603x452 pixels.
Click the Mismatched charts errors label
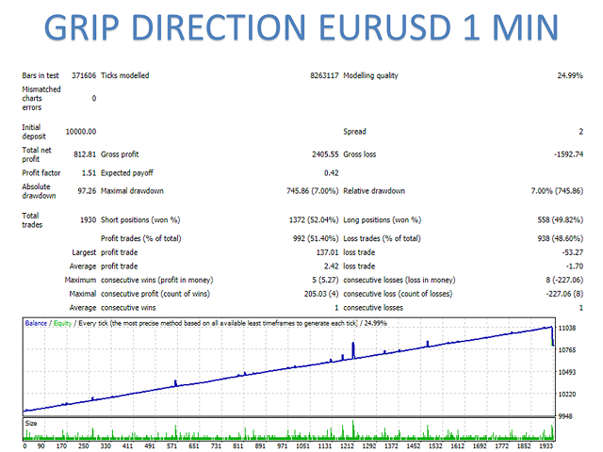point(41,98)
